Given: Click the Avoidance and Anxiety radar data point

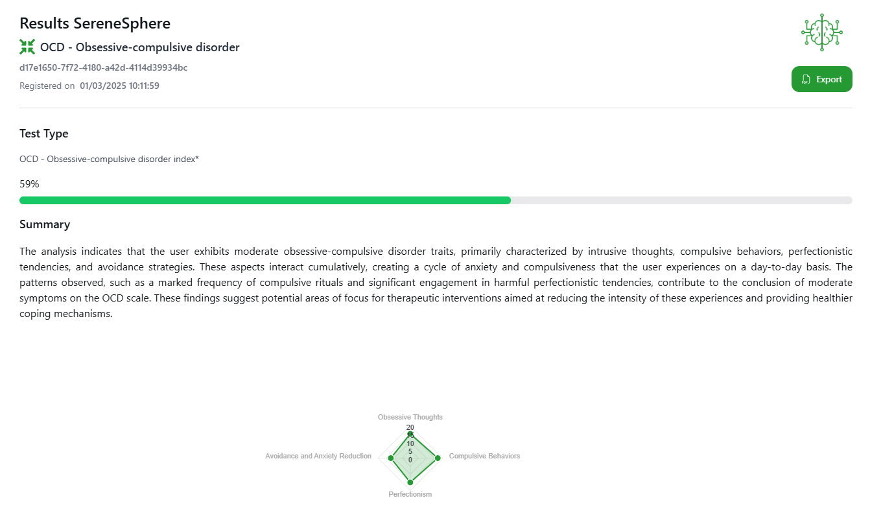Looking at the screenshot, I should [390, 458].
